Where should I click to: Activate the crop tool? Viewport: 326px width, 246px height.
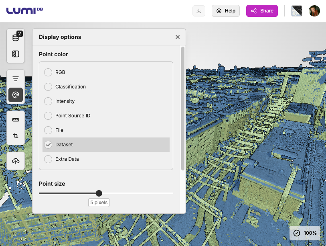coord(16,136)
